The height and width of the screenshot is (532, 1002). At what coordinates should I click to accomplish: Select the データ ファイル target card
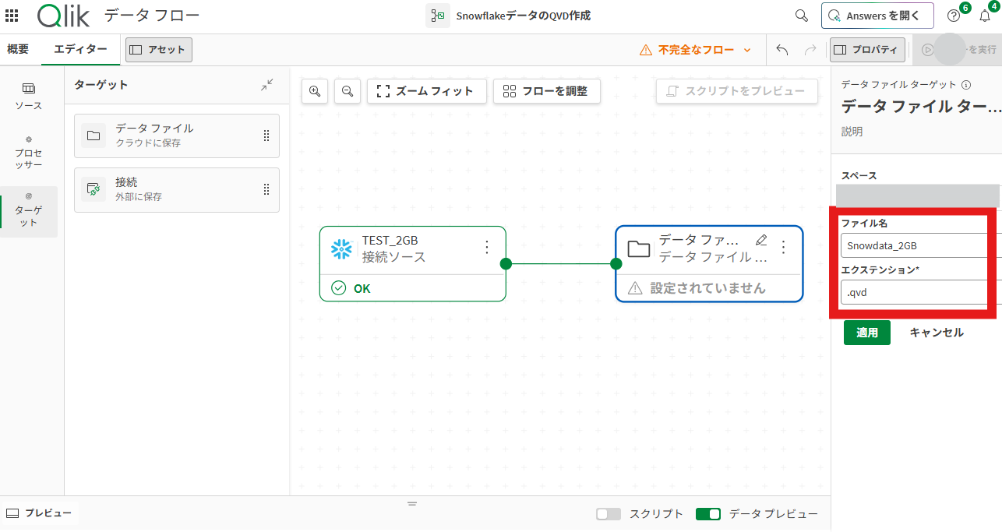(177, 136)
